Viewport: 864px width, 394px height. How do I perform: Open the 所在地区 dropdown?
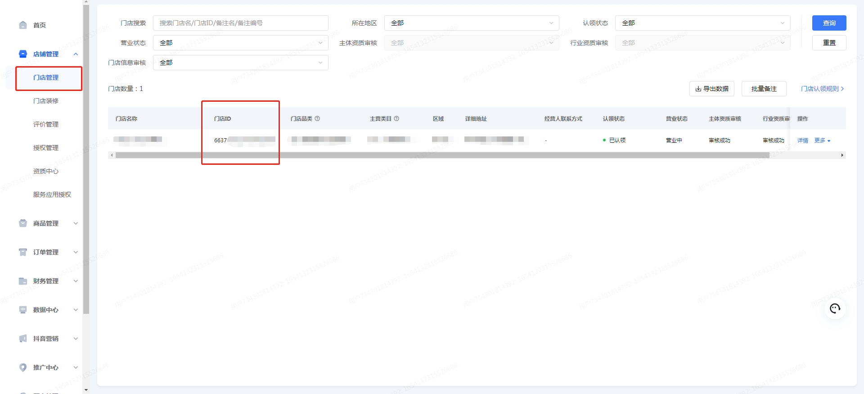[472, 23]
